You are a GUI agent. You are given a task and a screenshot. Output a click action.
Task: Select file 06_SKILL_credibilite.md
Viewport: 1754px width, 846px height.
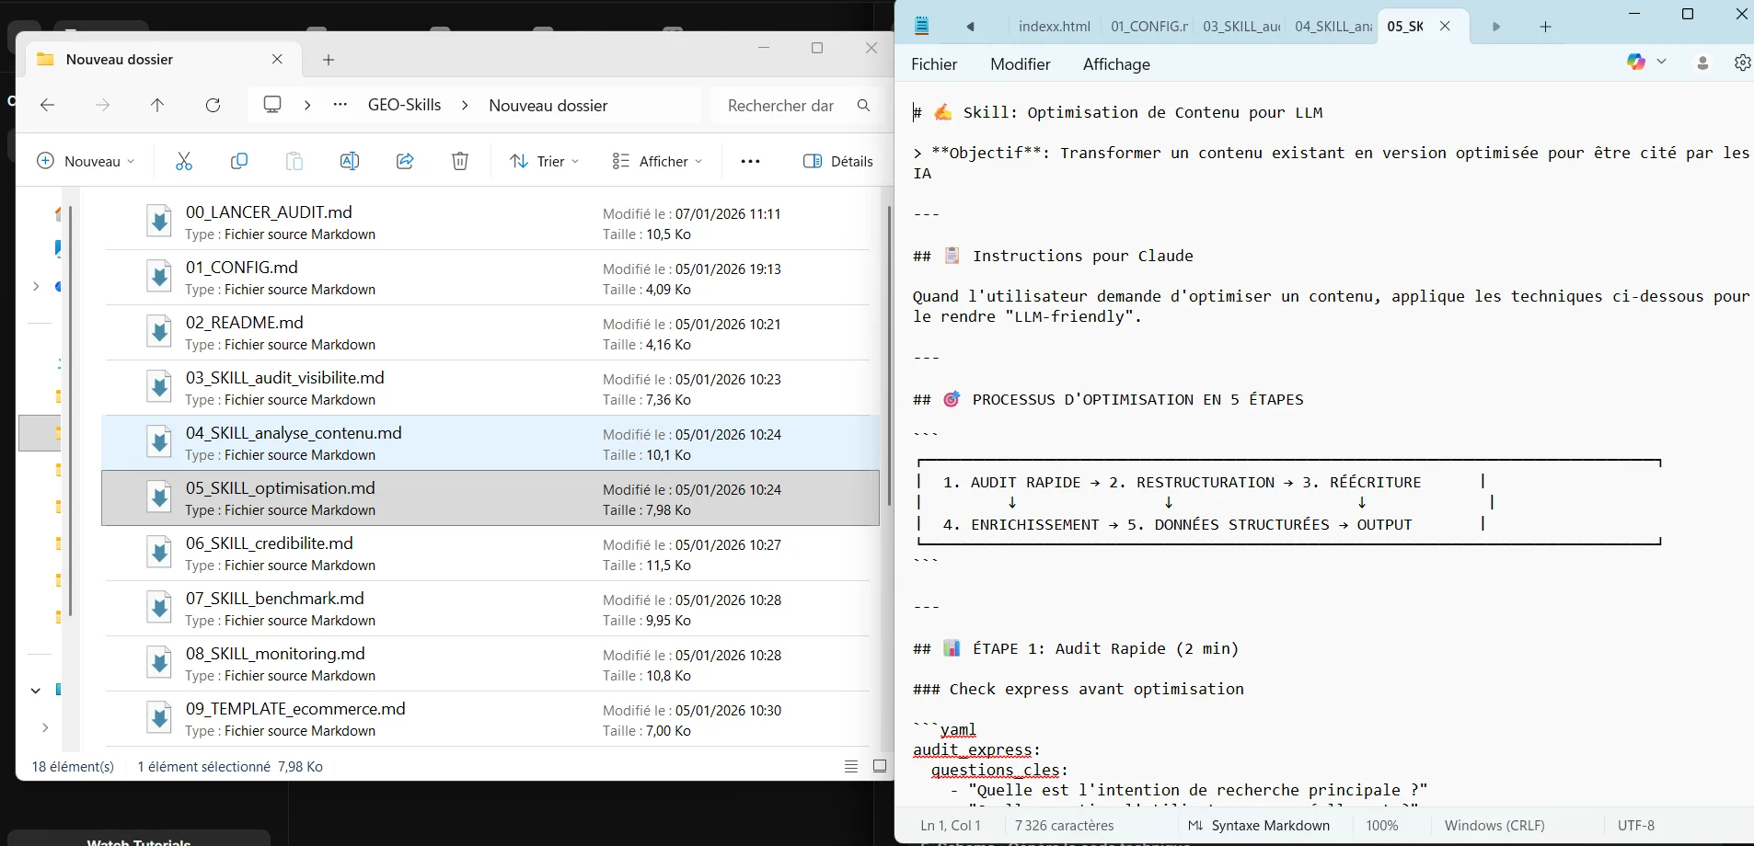[x=490, y=553]
